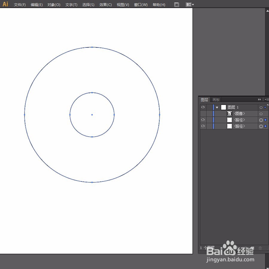269x269 pixels.
Task: Click target circle for upper <路径> row
Action: [x=261, y=120]
